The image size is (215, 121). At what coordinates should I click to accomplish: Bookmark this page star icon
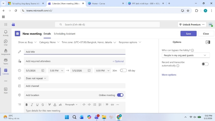click(188, 10)
